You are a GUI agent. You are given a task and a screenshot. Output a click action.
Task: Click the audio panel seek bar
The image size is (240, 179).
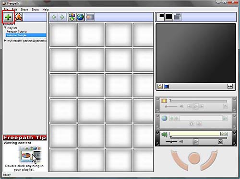coord(198,138)
